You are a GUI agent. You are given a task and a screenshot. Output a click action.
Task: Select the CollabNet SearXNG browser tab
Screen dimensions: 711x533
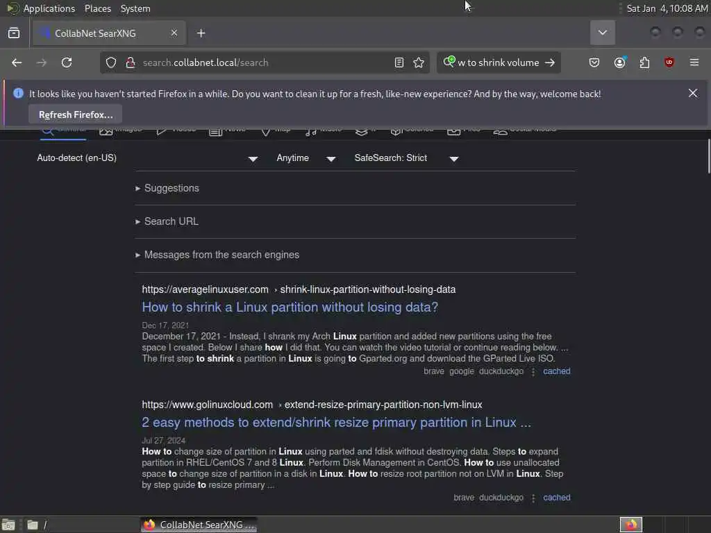pos(109,33)
